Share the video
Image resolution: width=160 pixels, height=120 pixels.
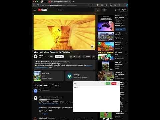click(x=87, y=57)
